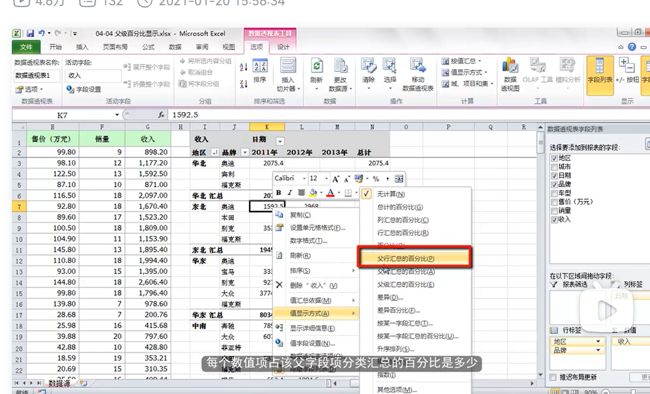
Task: Click comma style in mini toolbar
Action: tap(387, 179)
